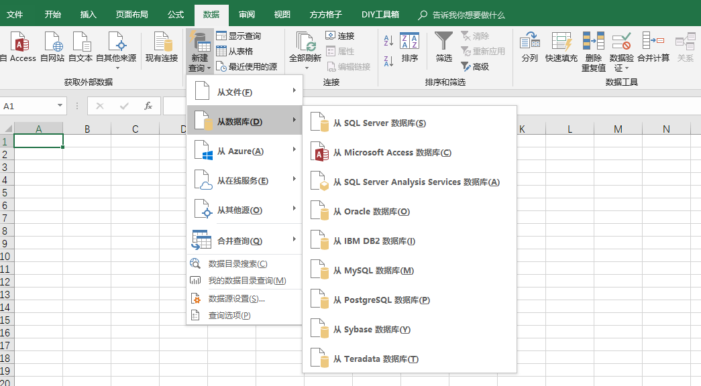The width and height of the screenshot is (701, 386).
Task: Choose 从 Sybase 数据库(Y)
Action: point(409,328)
